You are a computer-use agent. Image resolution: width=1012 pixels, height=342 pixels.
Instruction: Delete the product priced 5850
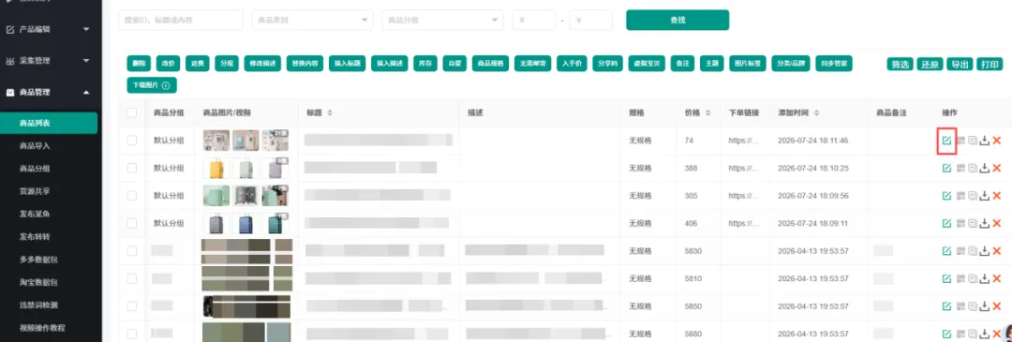point(996,305)
